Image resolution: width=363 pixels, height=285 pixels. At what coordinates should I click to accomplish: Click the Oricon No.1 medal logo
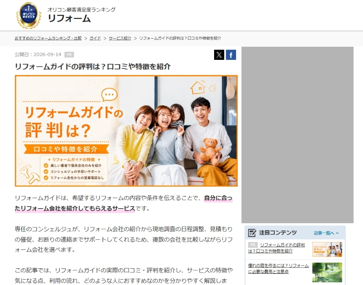tap(29, 15)
